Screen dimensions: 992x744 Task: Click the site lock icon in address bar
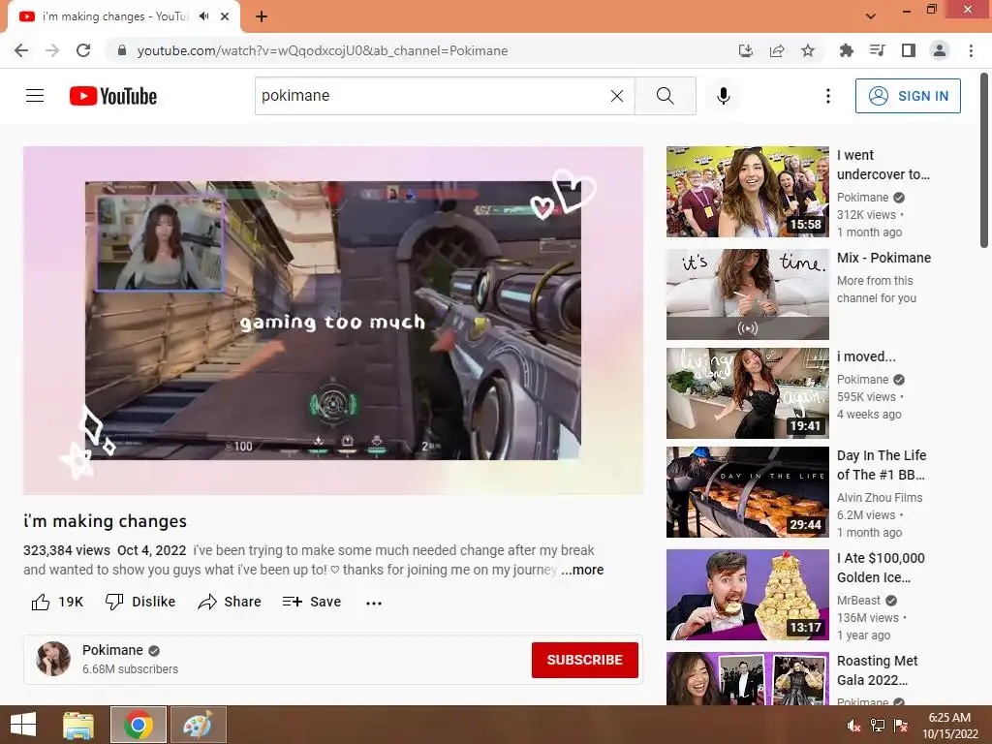122,50
